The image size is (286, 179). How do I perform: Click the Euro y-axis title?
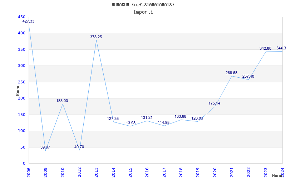click(x=18, y=91)
